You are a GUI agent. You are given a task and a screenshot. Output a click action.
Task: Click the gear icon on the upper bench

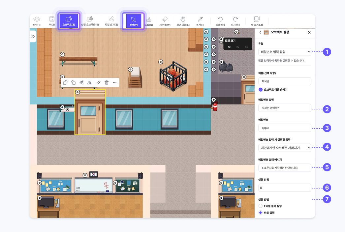click(x=62, y=54)
